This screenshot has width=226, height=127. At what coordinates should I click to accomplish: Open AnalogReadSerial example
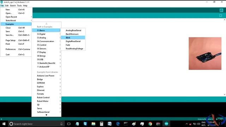tap(73, 30)
